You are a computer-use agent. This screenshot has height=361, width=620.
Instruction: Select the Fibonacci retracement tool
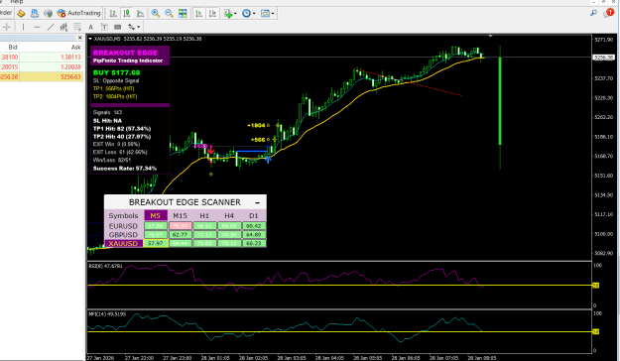(77, 27)
